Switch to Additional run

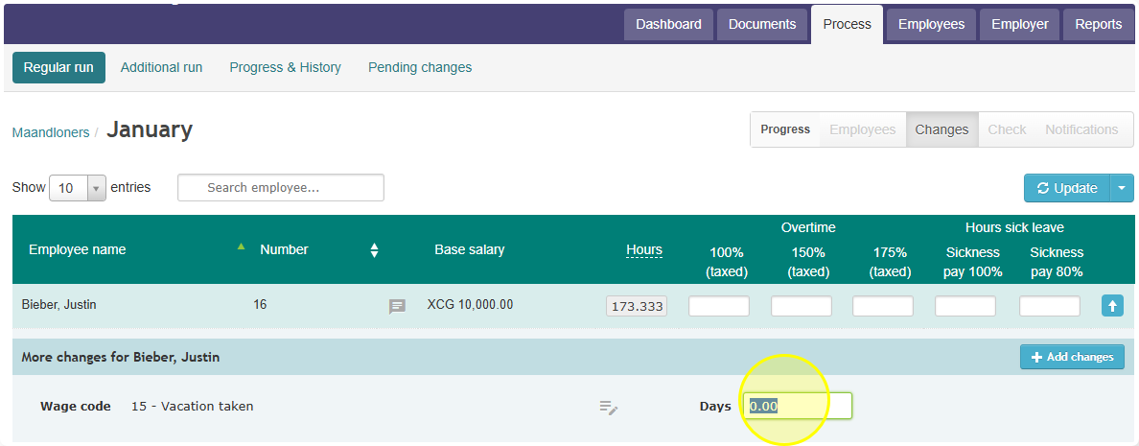pyautogui.click(x=161, y=67)
